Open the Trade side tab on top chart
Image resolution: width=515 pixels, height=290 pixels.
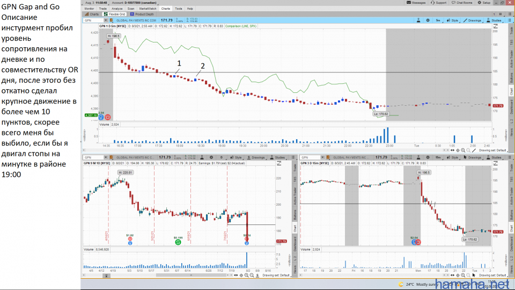pyautogui.click(x=511, y=30)
